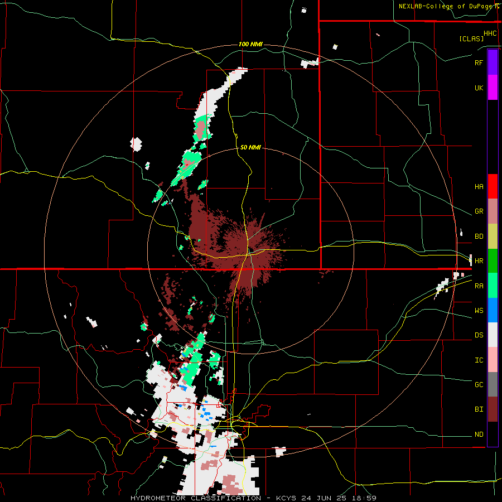This screenshot has width=502, height=502.
Task: Click the RF legend label
Action: pos(479,62)
